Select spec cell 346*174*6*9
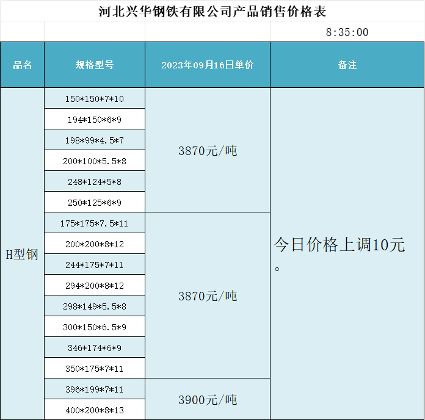Image resolution: width=425 pixels, height=420 pixels. (x=95, y=347)
